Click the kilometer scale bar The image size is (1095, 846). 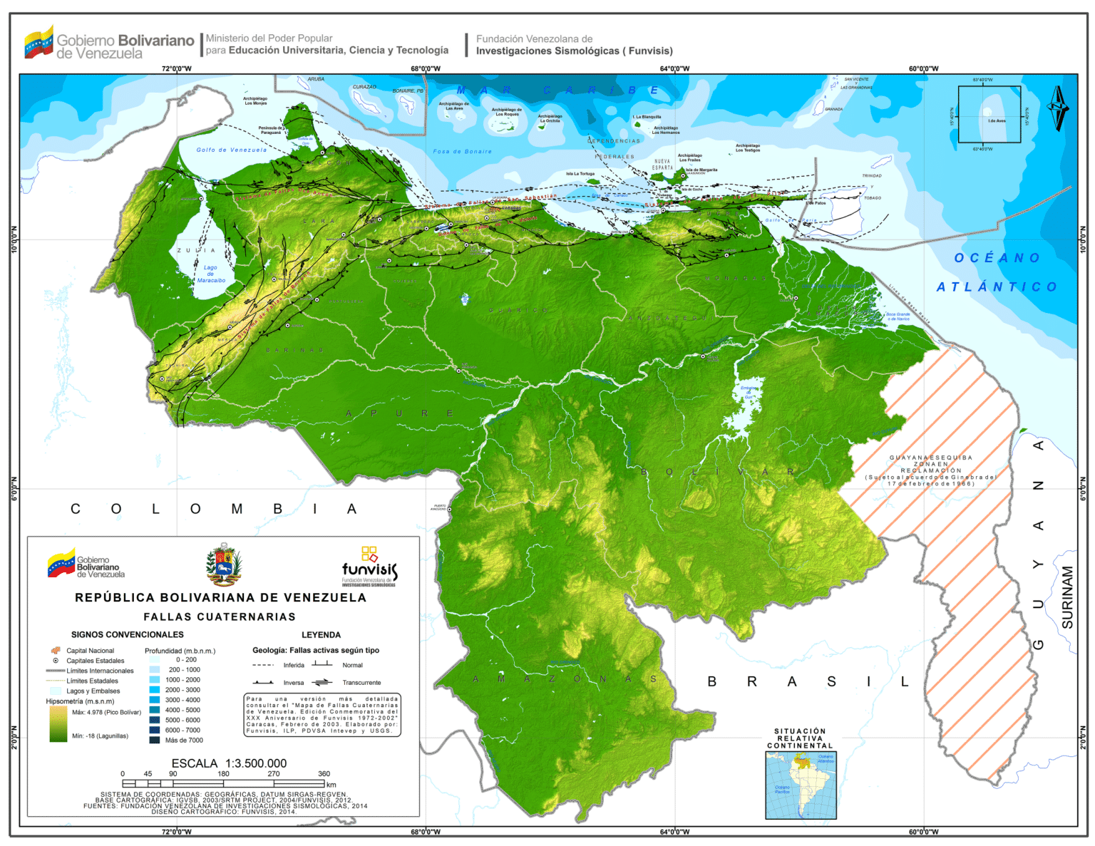coord(224,783)
